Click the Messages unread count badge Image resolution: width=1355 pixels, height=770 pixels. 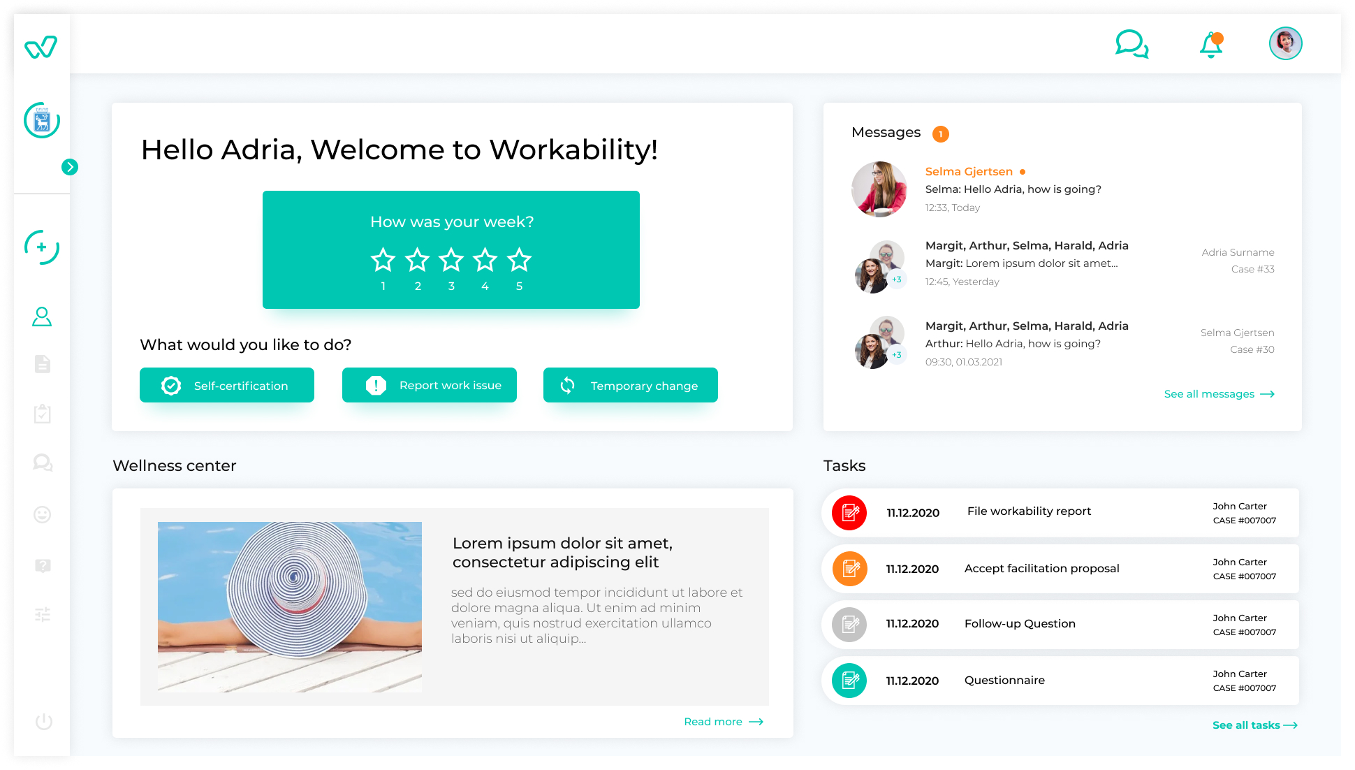[x=940, y=134]
